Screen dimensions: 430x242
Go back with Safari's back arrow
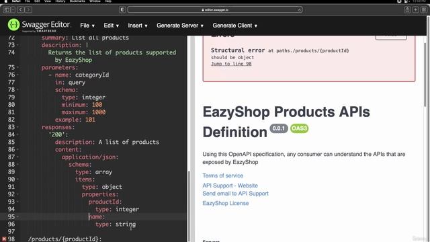tap(20, 10)
